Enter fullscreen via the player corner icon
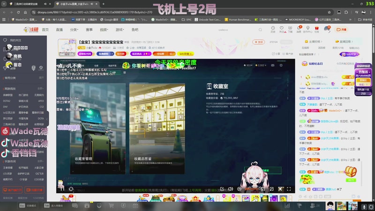This screenshot has height=211, width=375. 289,189
